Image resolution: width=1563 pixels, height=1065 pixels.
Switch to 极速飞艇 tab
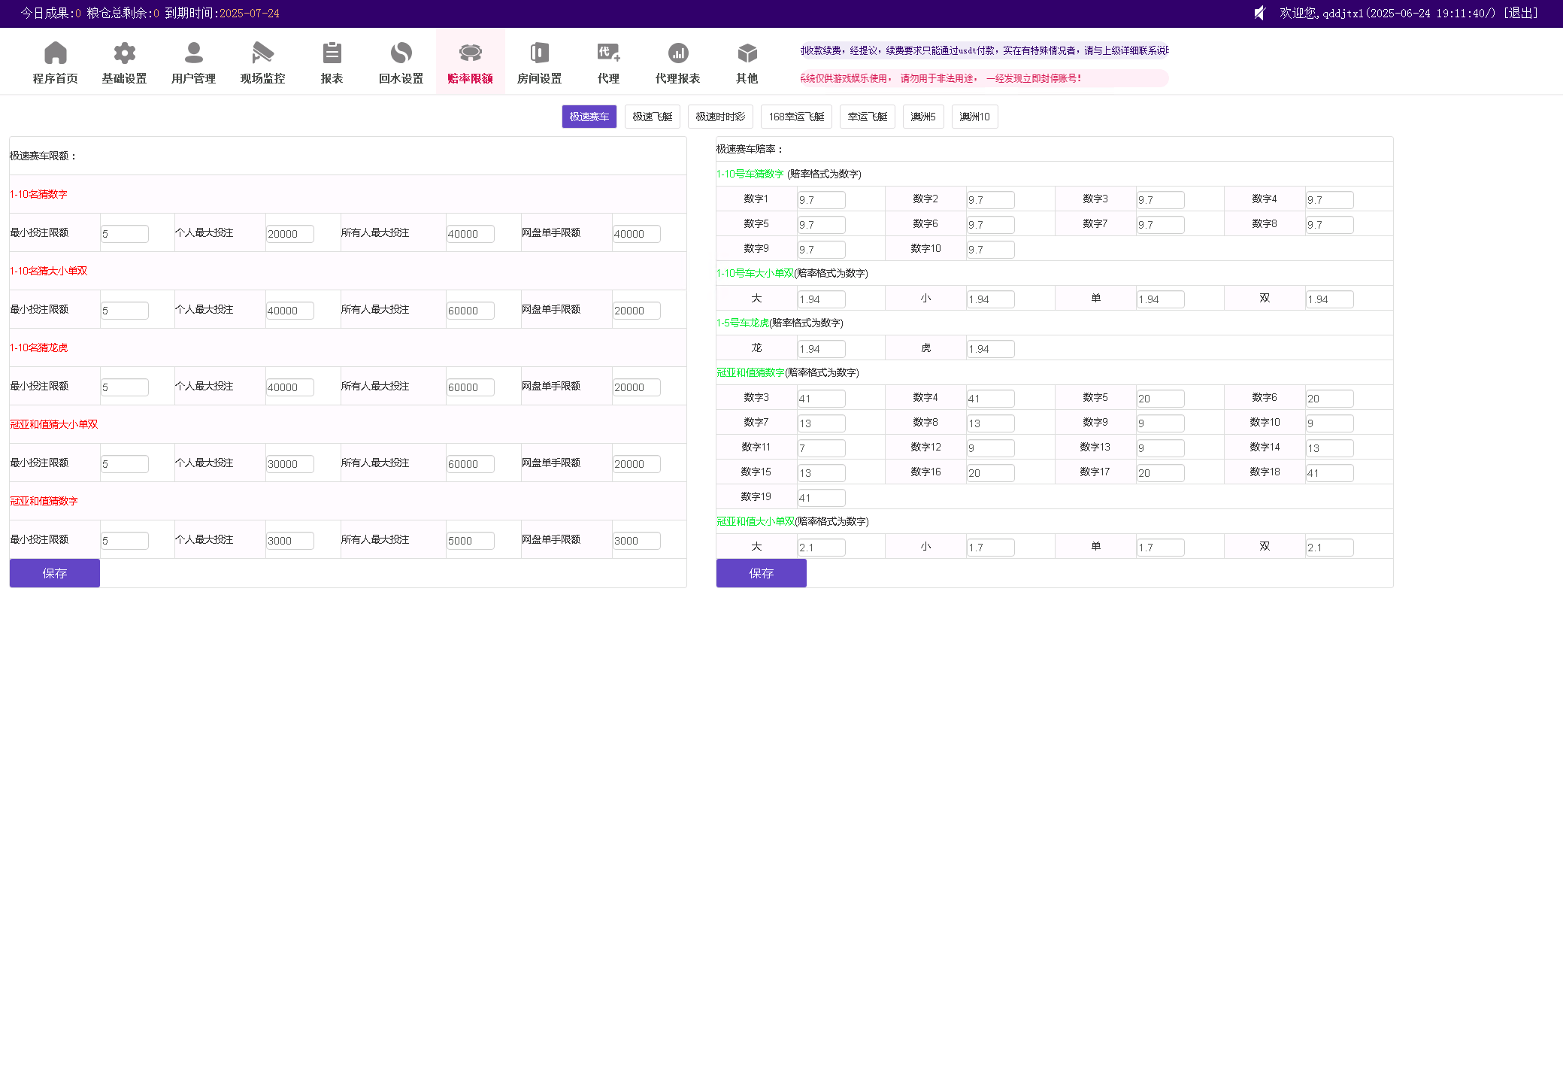tap(652, 117)
